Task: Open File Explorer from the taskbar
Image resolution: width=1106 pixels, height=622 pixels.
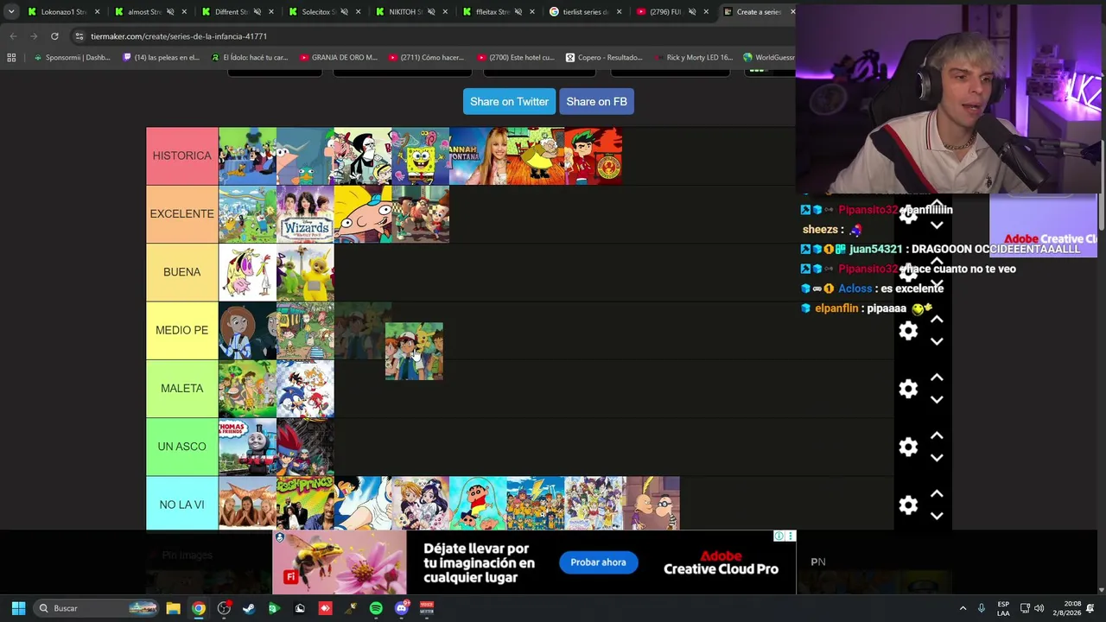Action: [173, 608]
